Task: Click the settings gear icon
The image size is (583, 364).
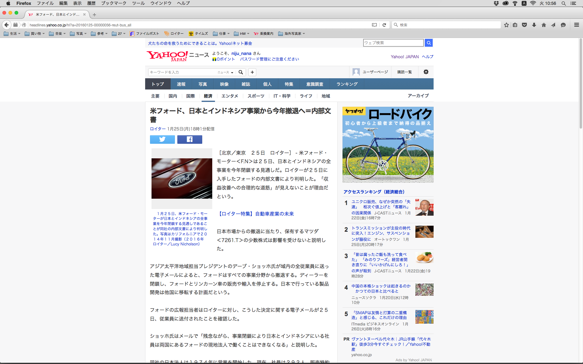Action: [426, 72]
